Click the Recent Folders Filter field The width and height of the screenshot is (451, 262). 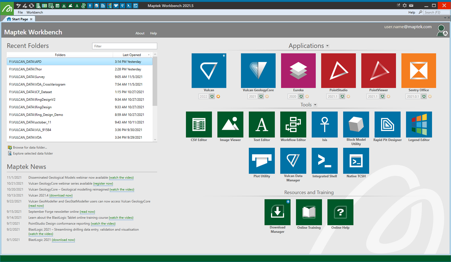click(124, 46)
